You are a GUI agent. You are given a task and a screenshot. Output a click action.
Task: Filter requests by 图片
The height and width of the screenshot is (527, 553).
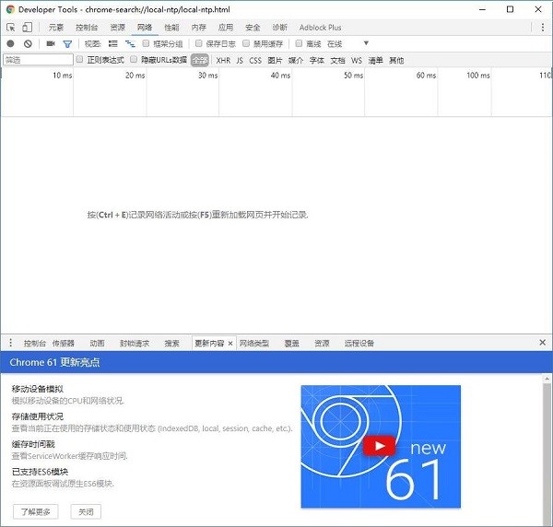275,61
